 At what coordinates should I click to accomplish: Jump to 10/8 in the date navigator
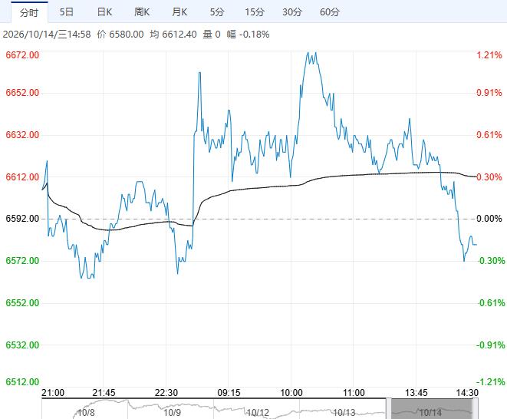coord(86,413)
